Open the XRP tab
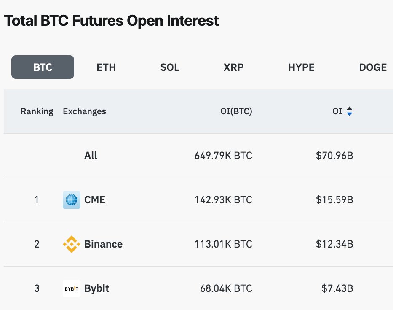Image resolution: width=393 pixels, height=310 pixels. (x=233, y=67)
